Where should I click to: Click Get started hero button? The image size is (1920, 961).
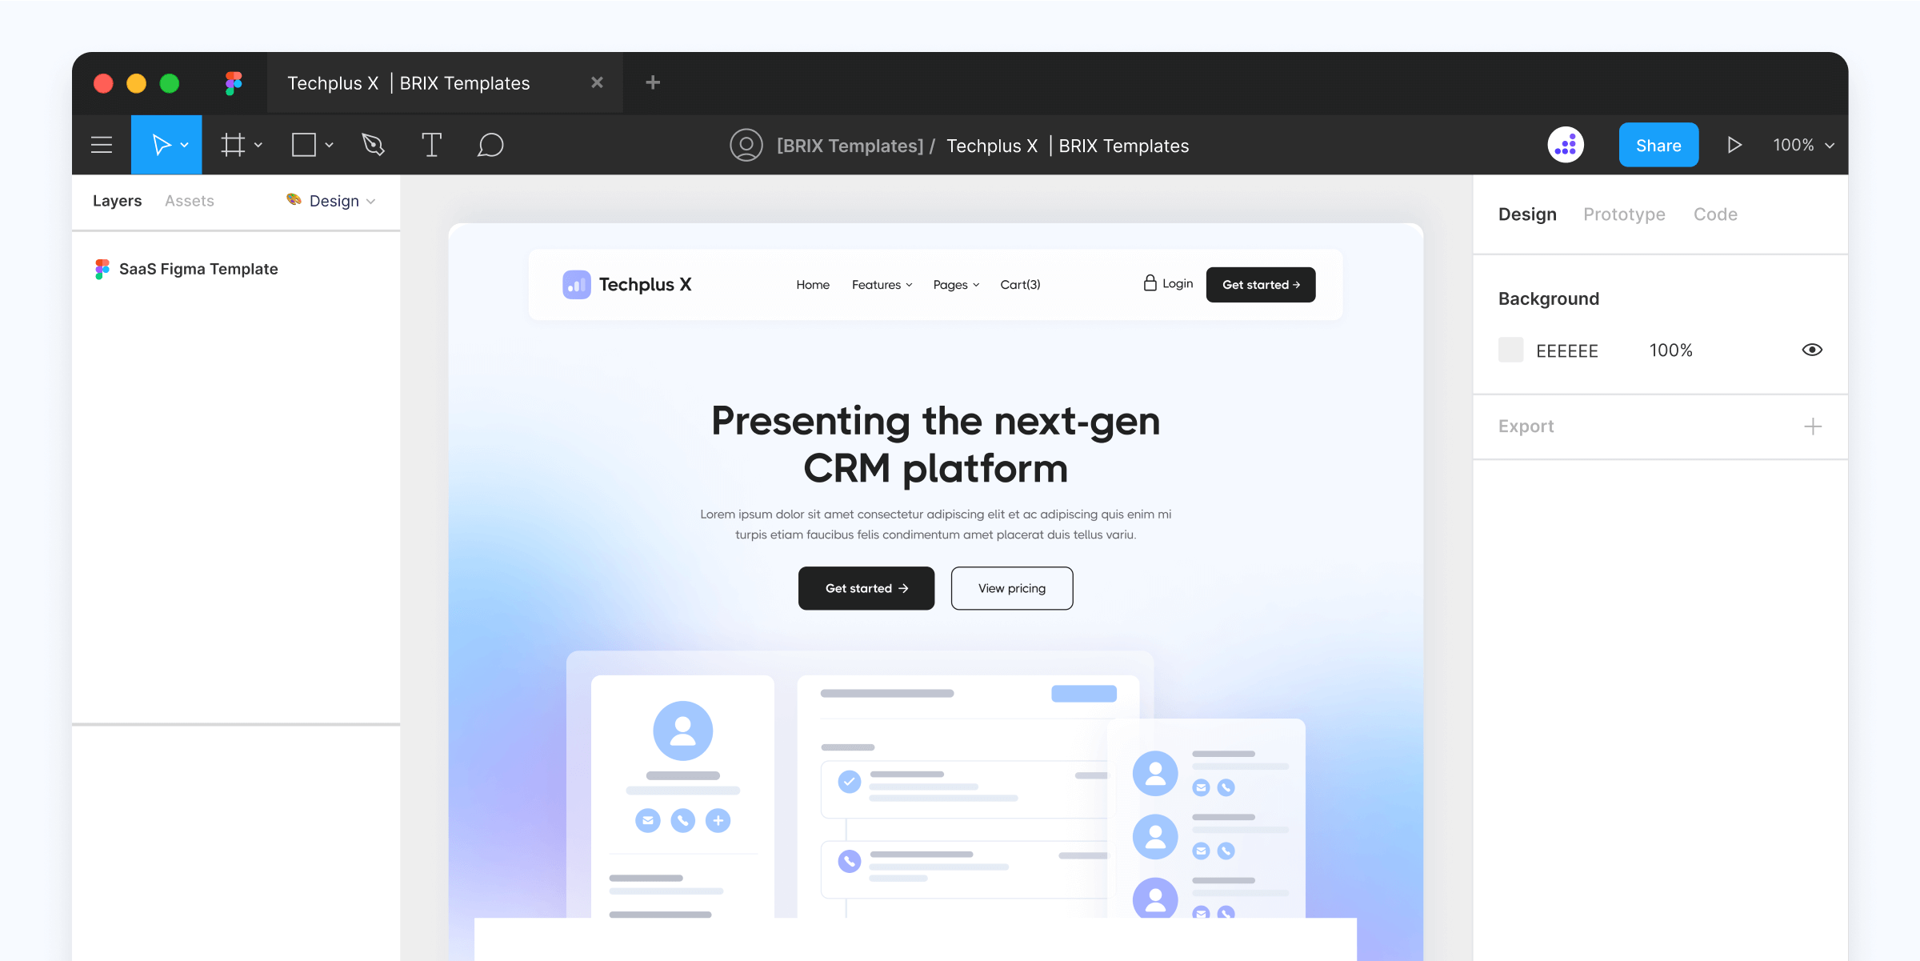(866, 587)
